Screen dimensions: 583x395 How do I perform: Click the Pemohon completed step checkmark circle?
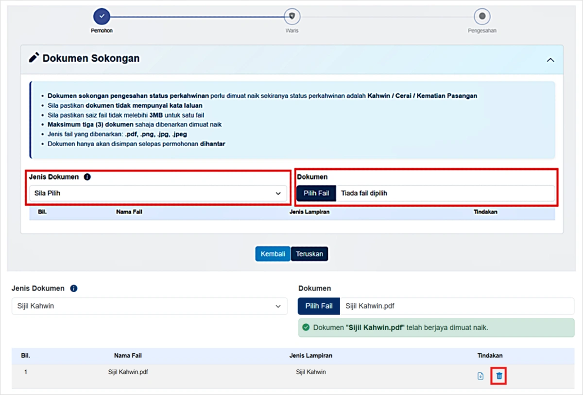[102, 16]
